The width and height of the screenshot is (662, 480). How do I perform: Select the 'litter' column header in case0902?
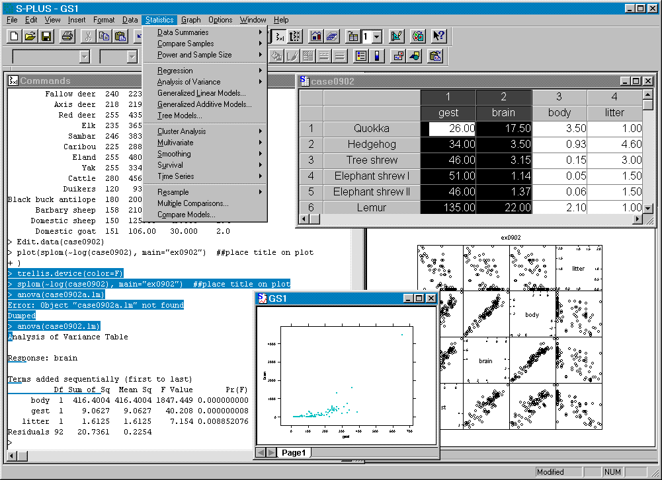click(x=614, y=112)
